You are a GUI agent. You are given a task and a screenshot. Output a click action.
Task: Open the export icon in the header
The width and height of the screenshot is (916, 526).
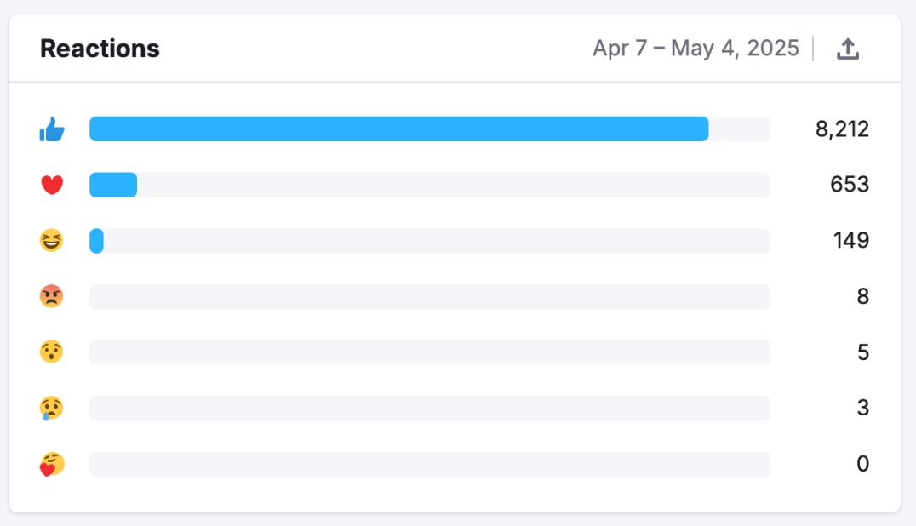pos(849,49)
